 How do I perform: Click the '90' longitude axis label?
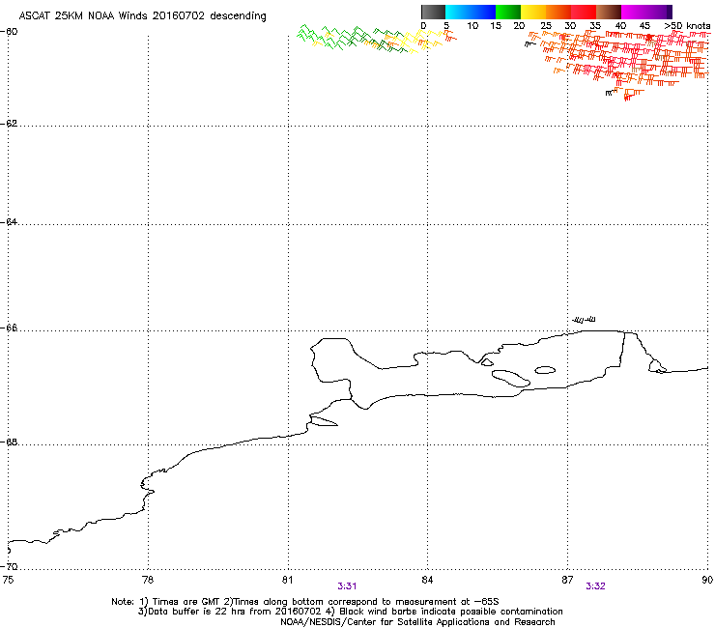pyautogui.click(x=707, y=580)
